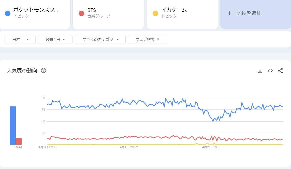This screenshot has height=169, width=291.
Task: Click the 4月1日 20:52 time axis label
Action: tap(129, 147)
